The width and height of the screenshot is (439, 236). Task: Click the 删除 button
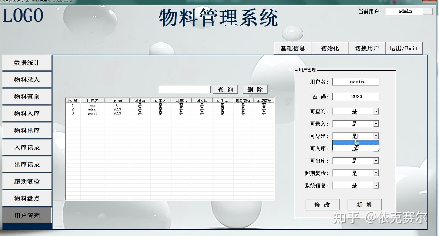click(255, 89)
